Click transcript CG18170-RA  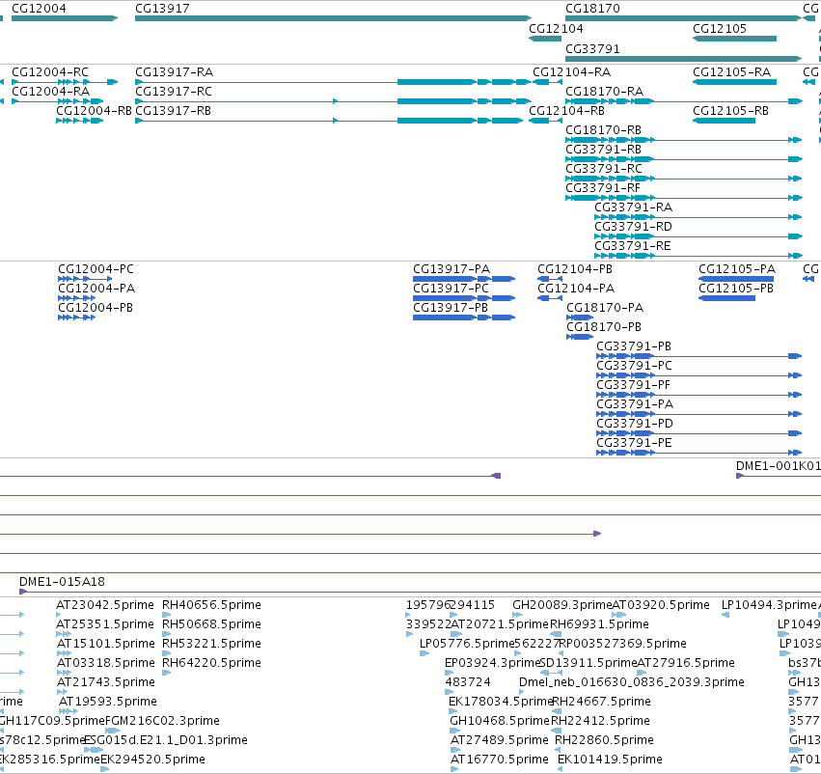point(605,92)
